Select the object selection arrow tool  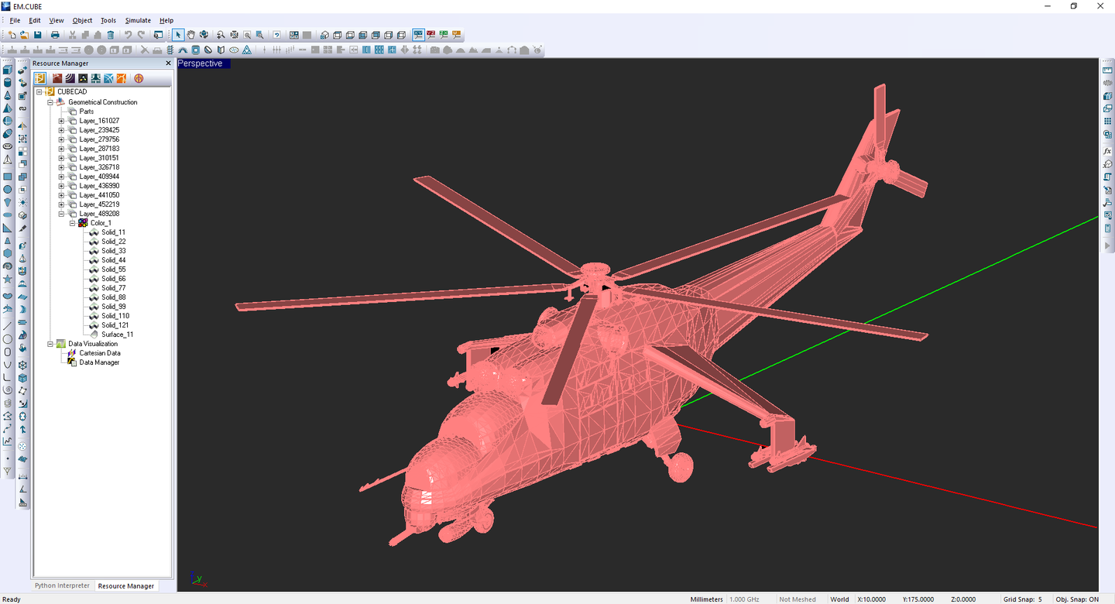tap(178, 34)
